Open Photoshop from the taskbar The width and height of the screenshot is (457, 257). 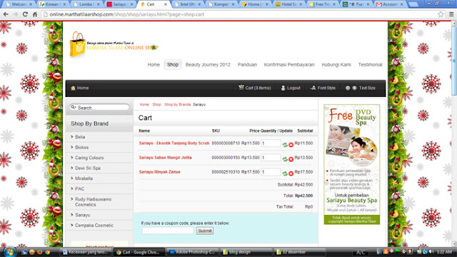(192, 252)
